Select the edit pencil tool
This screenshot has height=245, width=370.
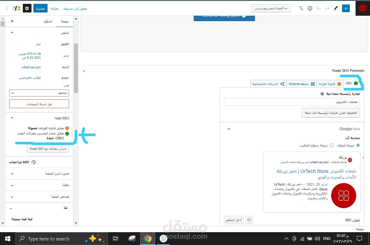(336, 8)
